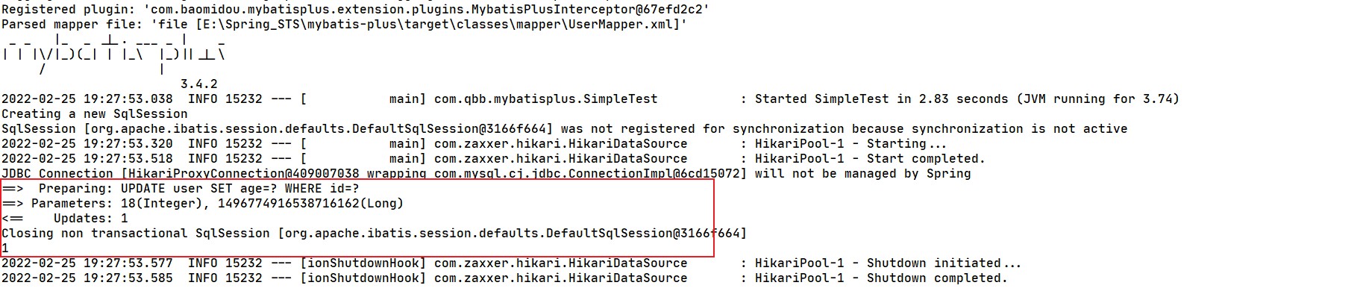Click the 'Updates: 1' result line
This screenshot has height=300, width=1363.
point(90,218)
